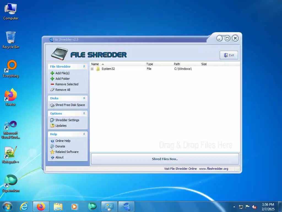Click the PayPal Donate icon

pyautogui.click(x=52, y=146)
